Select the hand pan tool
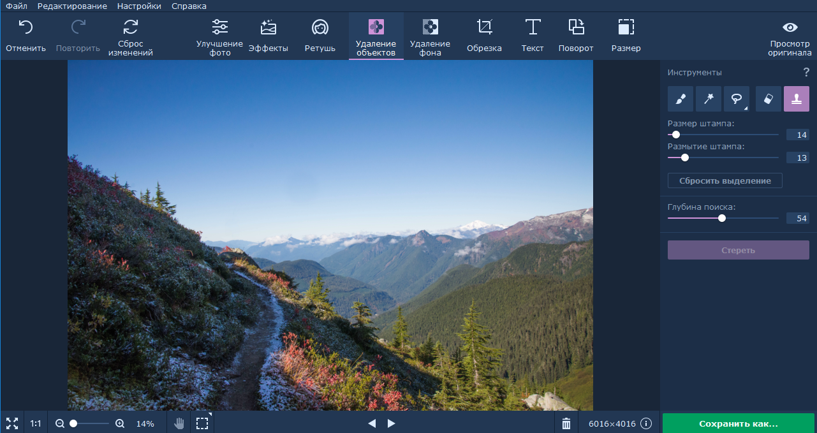The width and height of the screenshot is (817, 433). [179, 423]
